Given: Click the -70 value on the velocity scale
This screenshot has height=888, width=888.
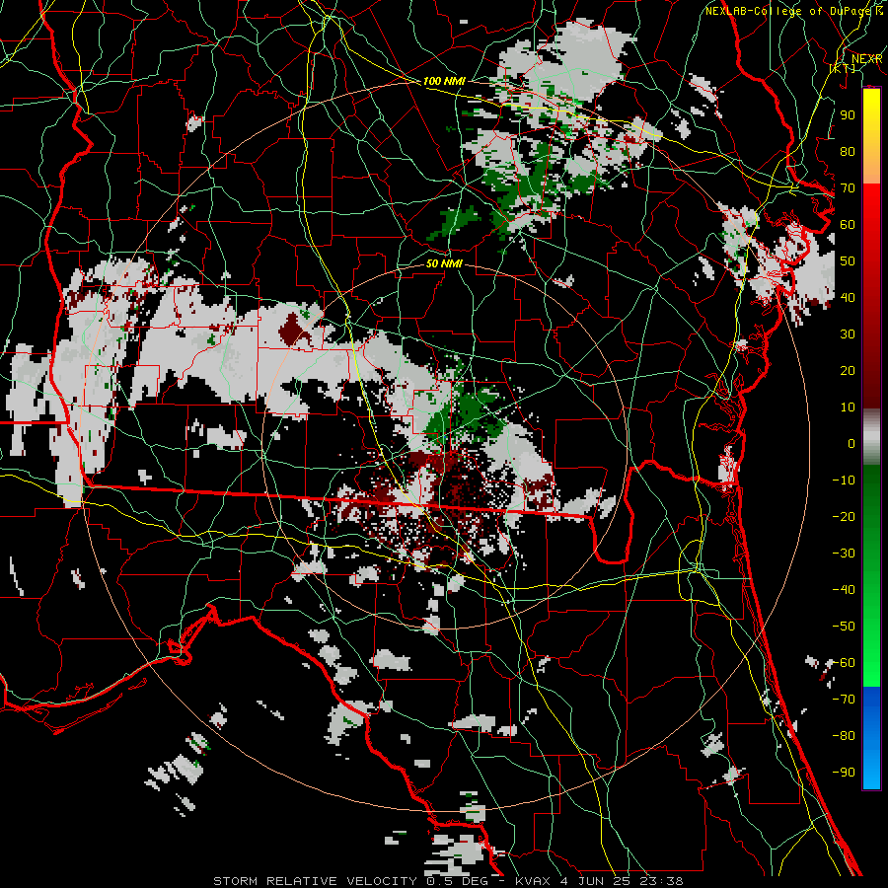Looking at the screenshot, I should [x=844, y=700].
